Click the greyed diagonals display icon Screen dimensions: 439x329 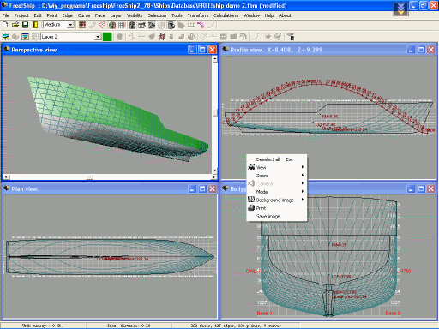click(161, 25)
